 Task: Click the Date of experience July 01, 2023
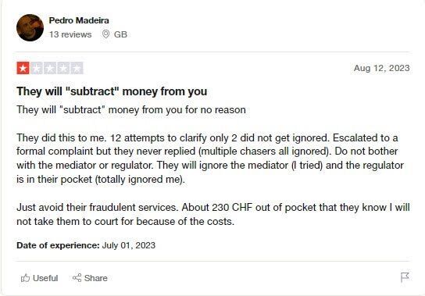[86, 245]
